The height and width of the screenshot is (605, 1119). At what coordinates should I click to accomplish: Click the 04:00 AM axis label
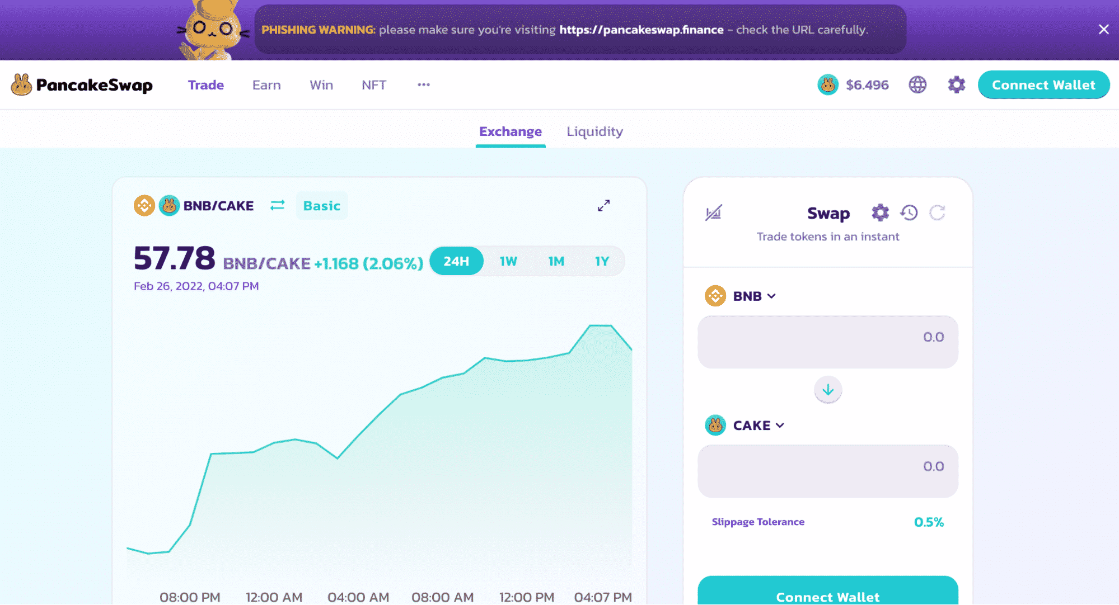[358, 597]
